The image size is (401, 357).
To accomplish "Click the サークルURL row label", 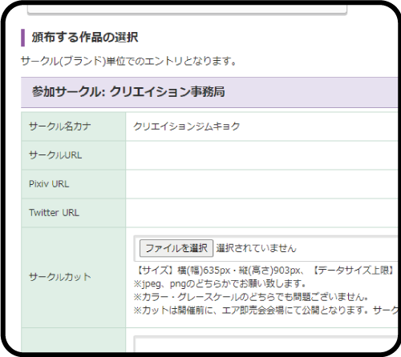I will click(55, 155).
